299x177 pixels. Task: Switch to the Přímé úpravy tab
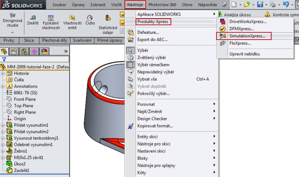click(110, 40)
